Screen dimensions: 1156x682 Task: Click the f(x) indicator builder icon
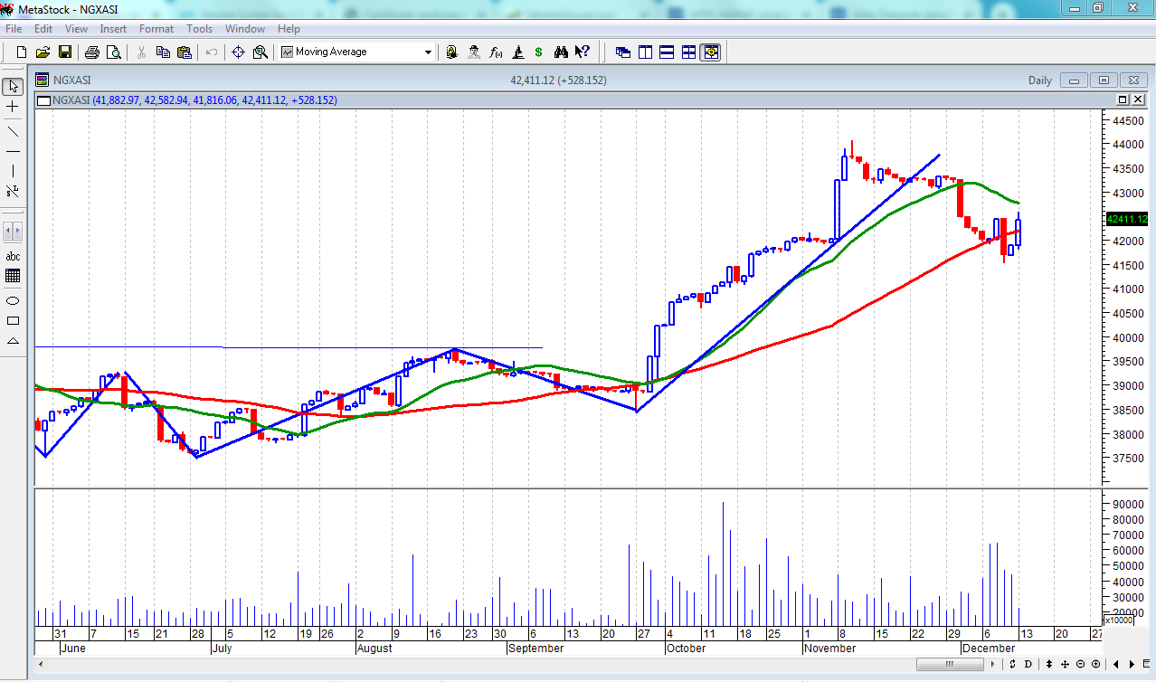point(496,52)
